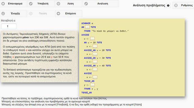Click the start icon on Έναρξη button

click(3, 13)
